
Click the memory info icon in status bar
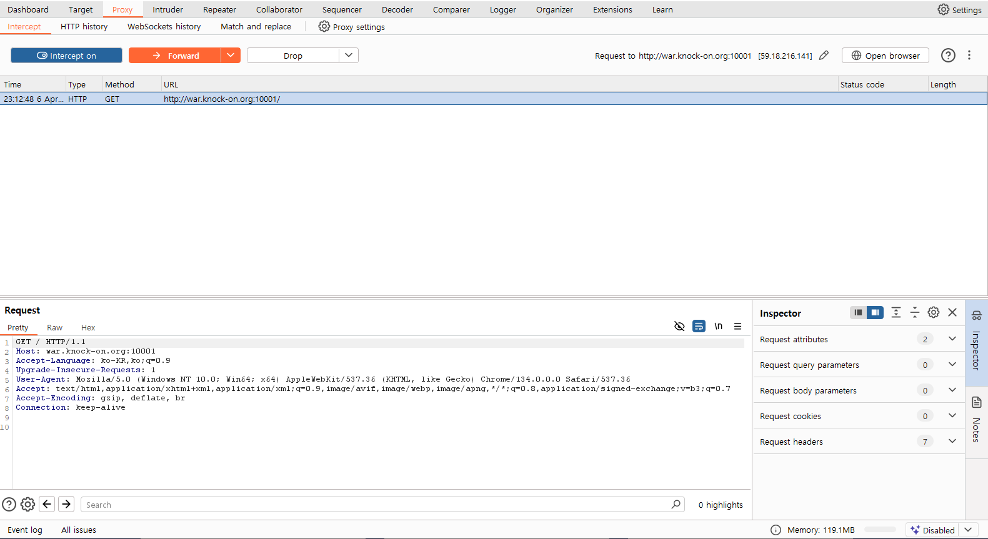[x=776, y=530]
